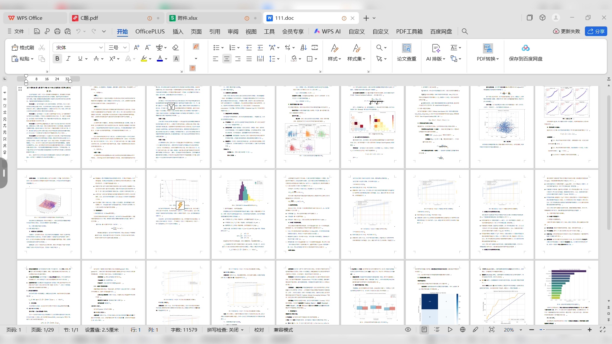
Task: Toggle the superscript X² button
Action: pyautogui.click(x=112, y=59)
